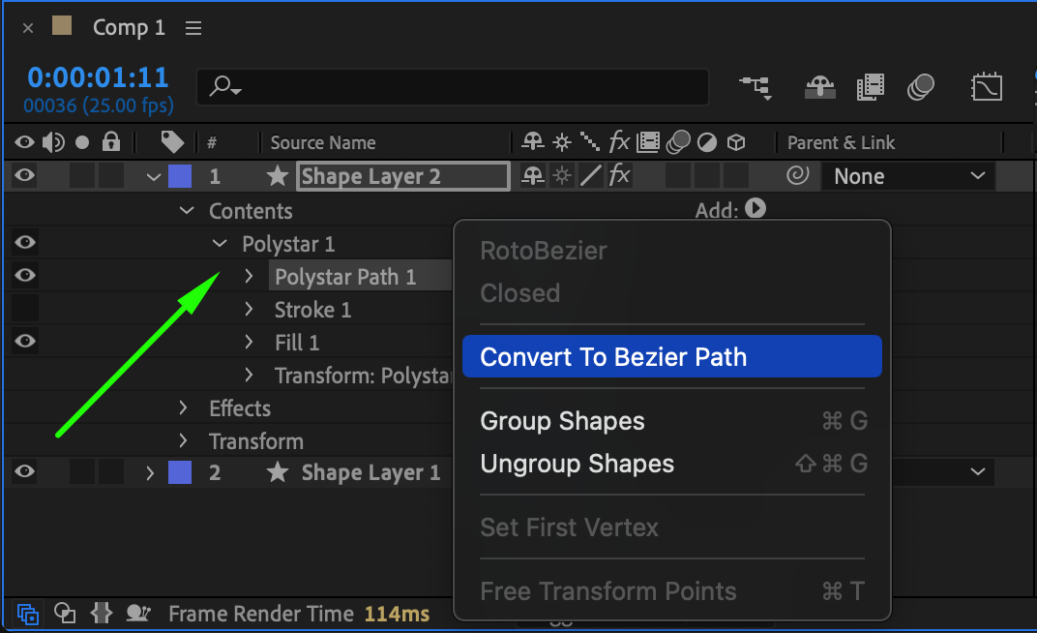Click the Add shape content button
The image size is (1037, 633).
click(756, 208)
